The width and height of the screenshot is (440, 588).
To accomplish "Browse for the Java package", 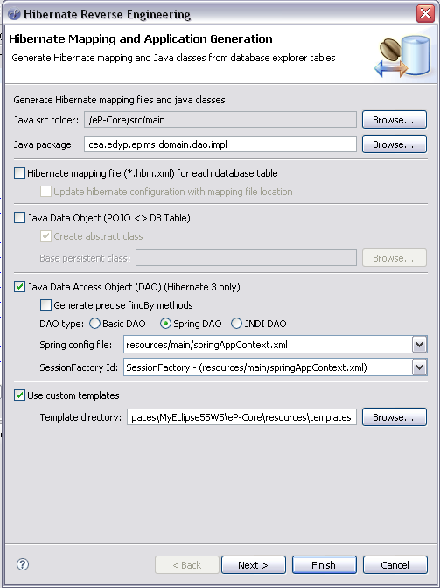I will tap(395, 144).
